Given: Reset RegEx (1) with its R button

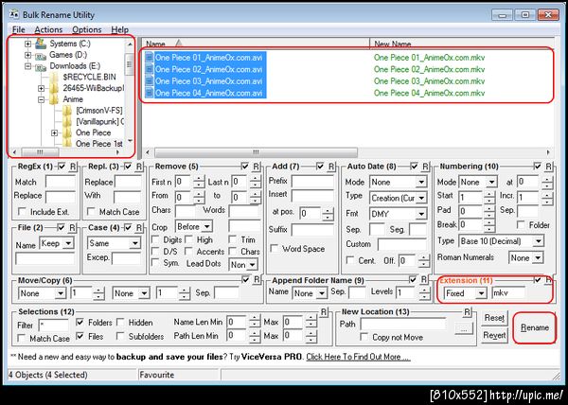Looking at the screenshot, I should (73, 167).
